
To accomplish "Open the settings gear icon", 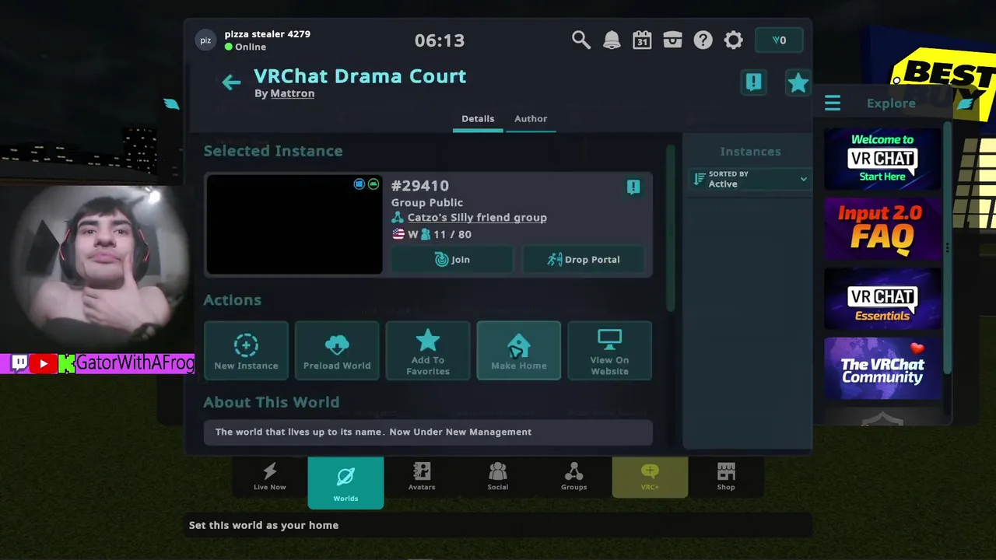I will (x=734, y=40).
